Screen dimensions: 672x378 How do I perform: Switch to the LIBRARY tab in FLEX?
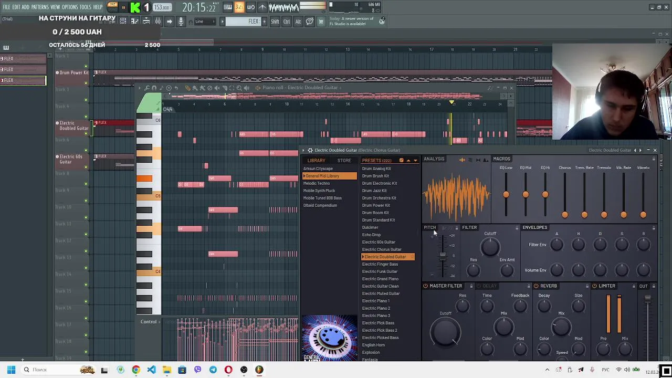point(316,160)
